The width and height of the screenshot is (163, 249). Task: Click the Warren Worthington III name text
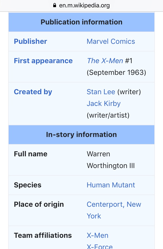click(x=111, y=160)
